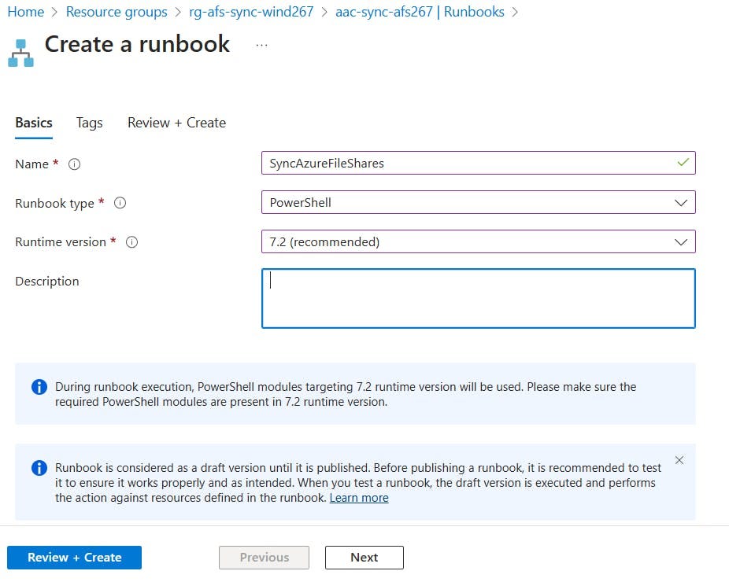Click the green checkmark in Name field
The image size is (729, 582).
(683, 163)
